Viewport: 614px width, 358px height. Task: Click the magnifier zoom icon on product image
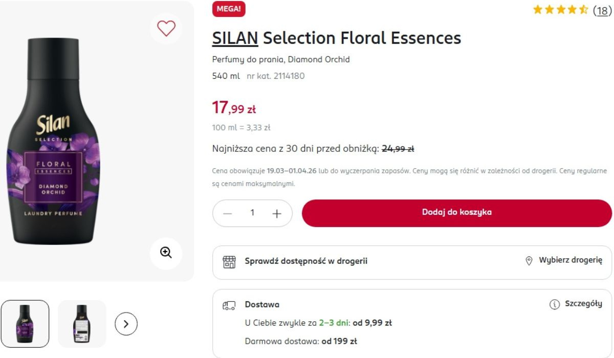pyautogui.click(x=166, y=253)
